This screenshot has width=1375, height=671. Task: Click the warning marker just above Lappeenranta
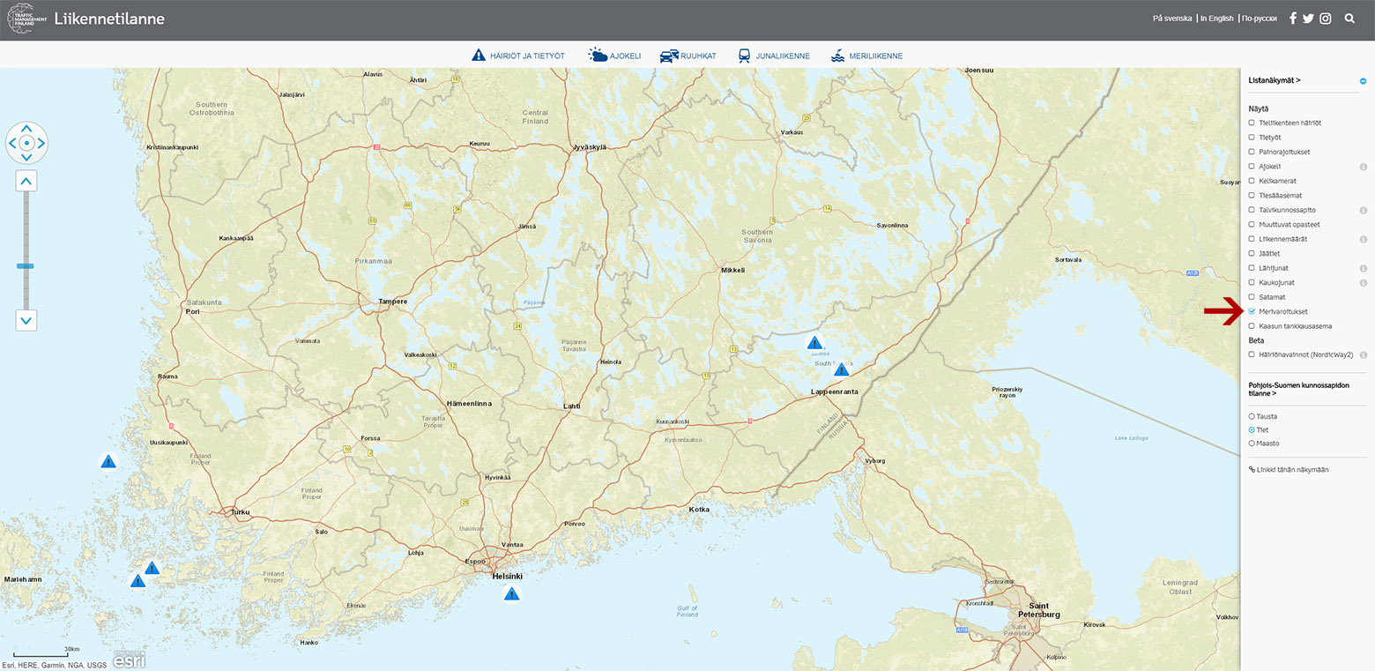842,369
